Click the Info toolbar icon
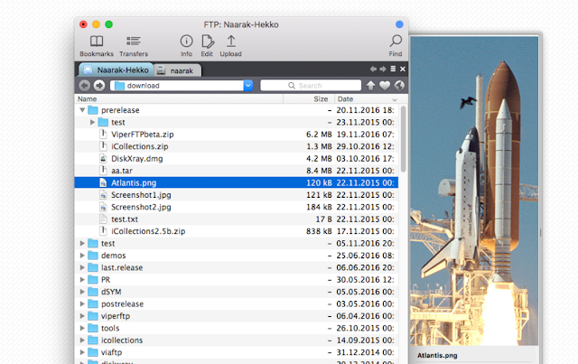The height and width of the screenshot is (364, 578). click(186, 41)
